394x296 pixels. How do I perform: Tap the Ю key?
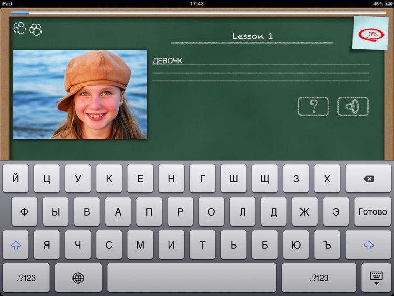click(296, 244)
